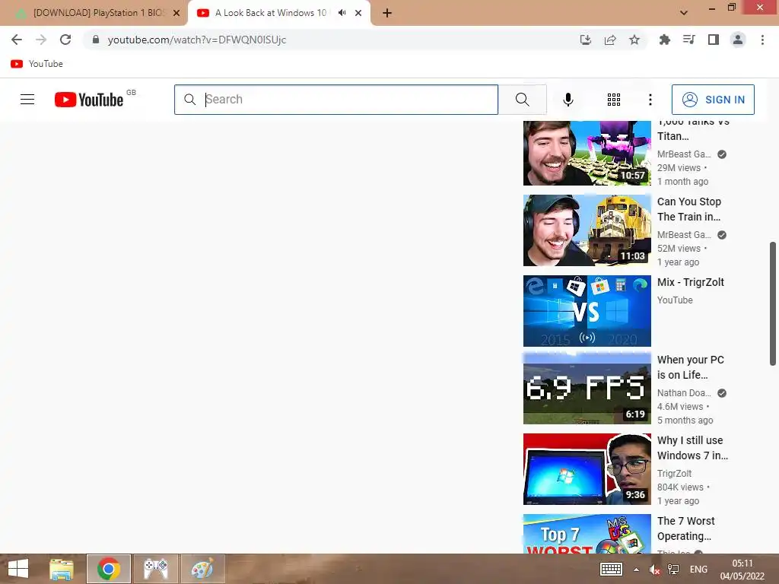
Task: Close the PlayStation 1 BIOS tab
Action: click(176, 13)
